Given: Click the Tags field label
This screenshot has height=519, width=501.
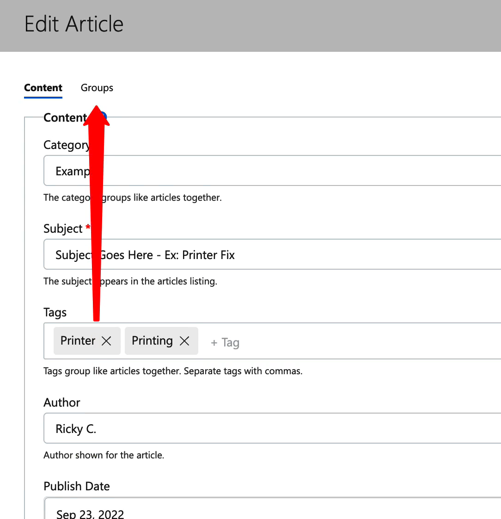Looking at the screenshot, I should 55,312.
